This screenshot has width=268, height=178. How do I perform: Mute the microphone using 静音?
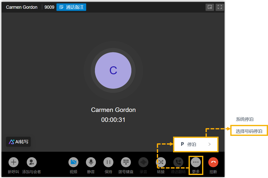point(91,162)
